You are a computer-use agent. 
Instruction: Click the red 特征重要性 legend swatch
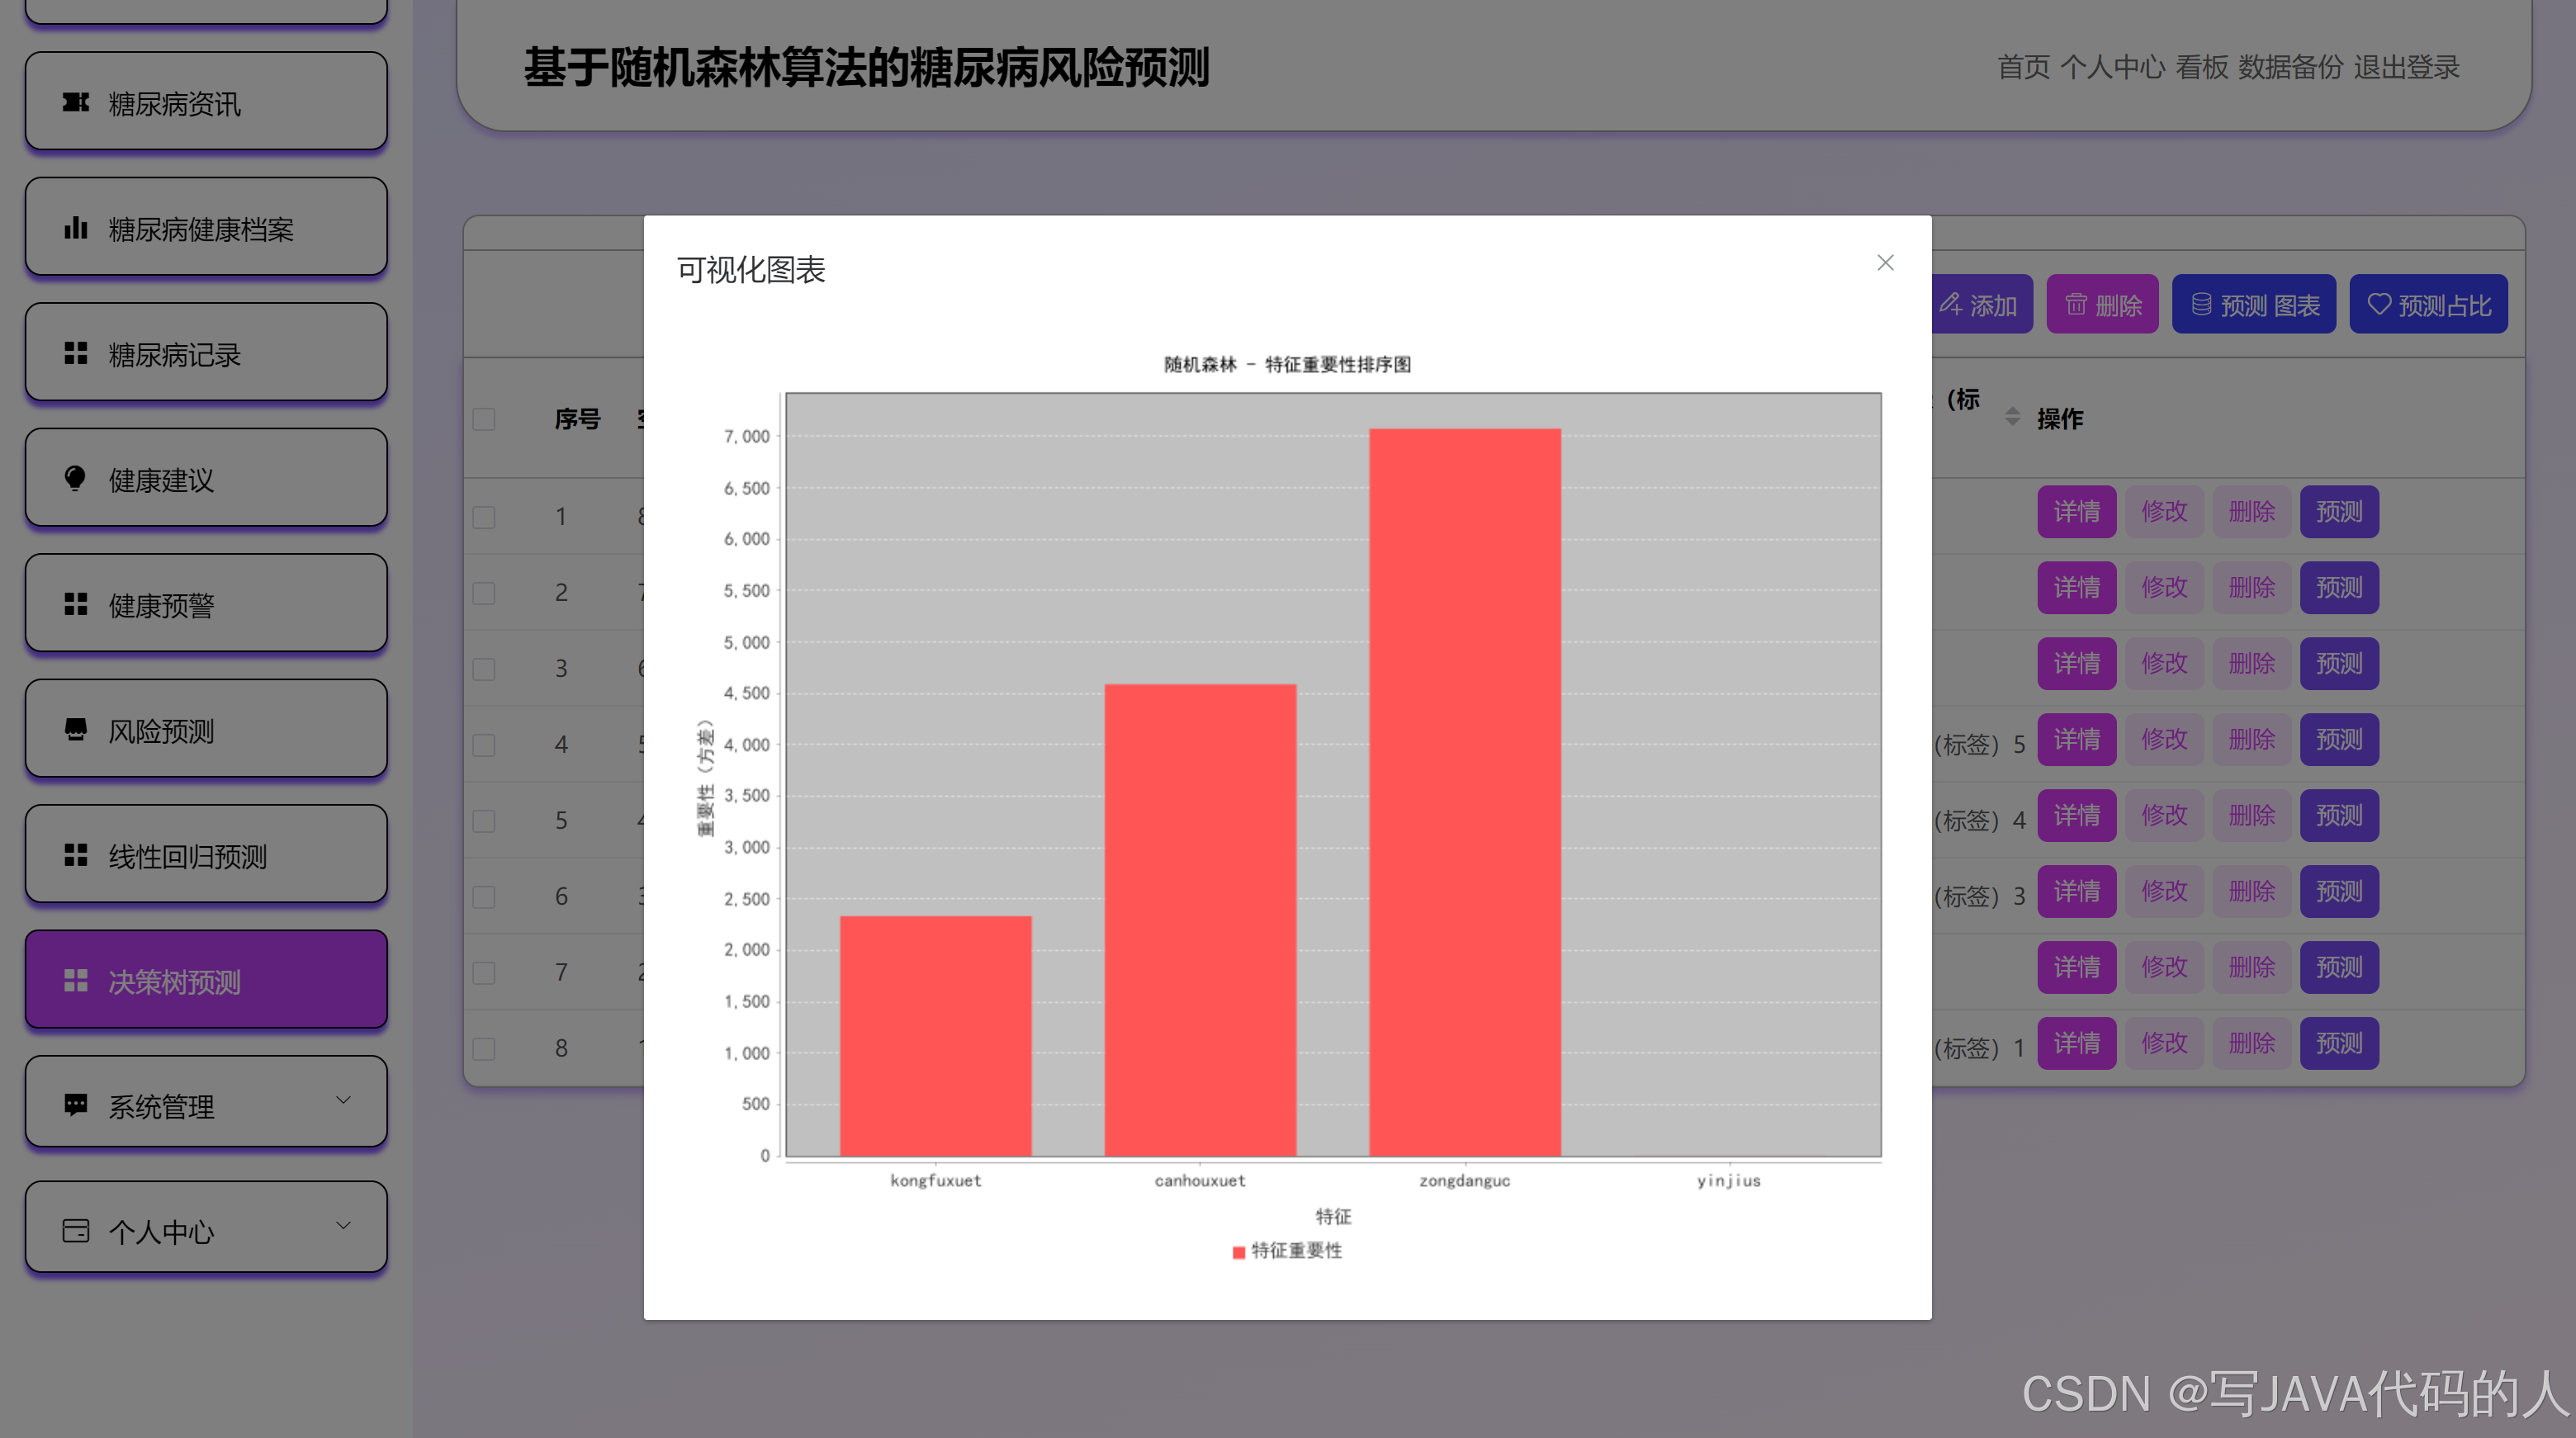coord(1238,1252)
